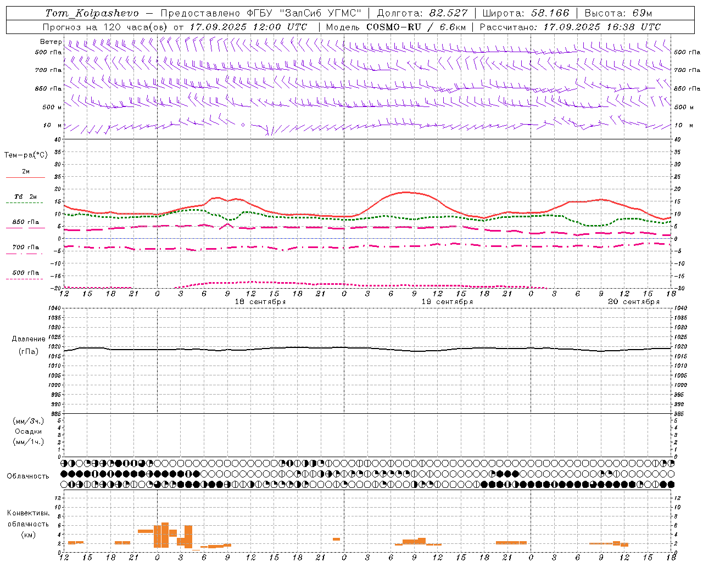This screenshot has width=703, height=562.
Task: Click the model name COSMO-RU / 6.6км
Action: click(416, 27)
